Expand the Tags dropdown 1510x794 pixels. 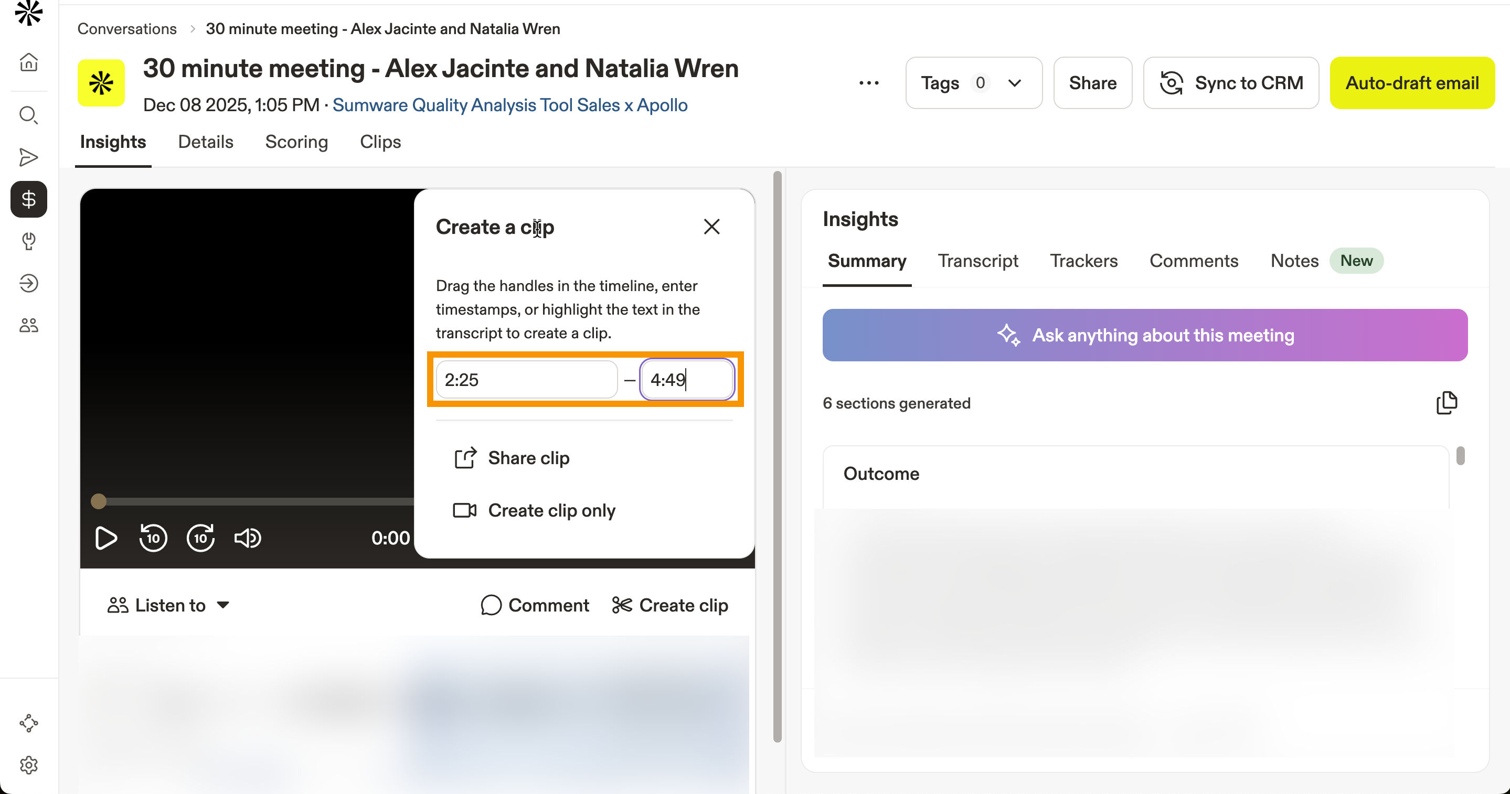tap(973, 83)
